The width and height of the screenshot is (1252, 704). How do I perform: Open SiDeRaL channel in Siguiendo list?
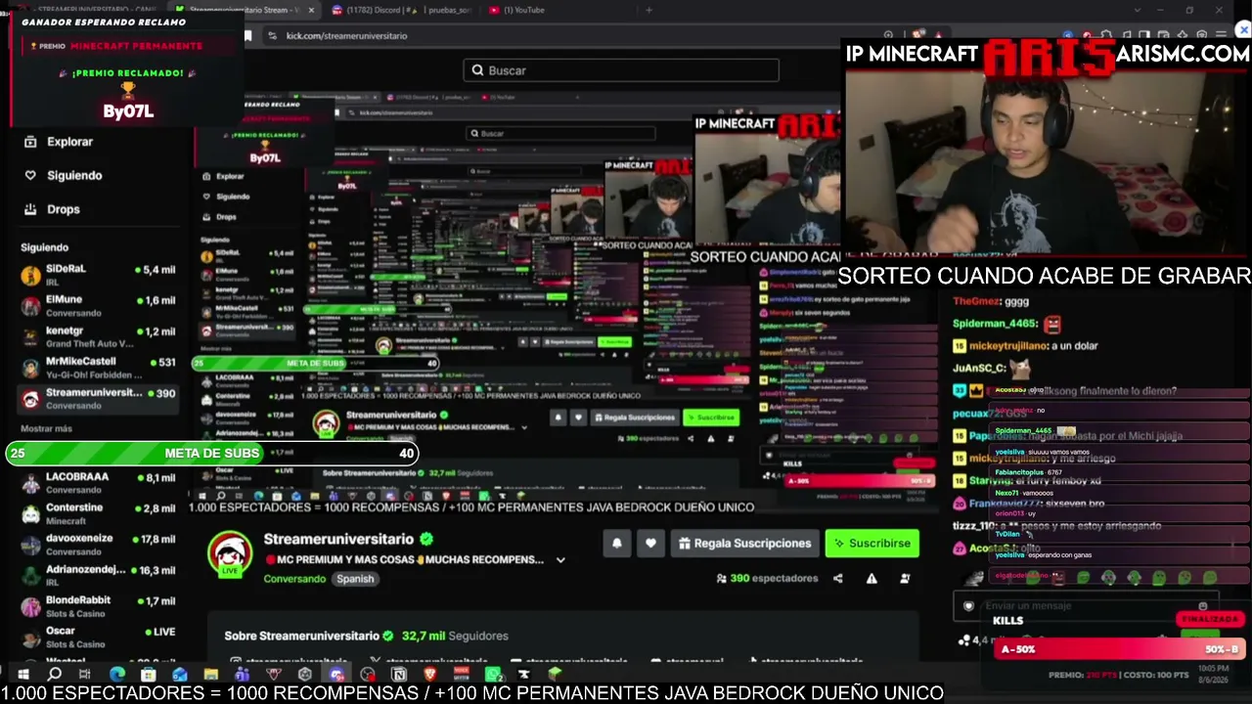click(98, 275)
